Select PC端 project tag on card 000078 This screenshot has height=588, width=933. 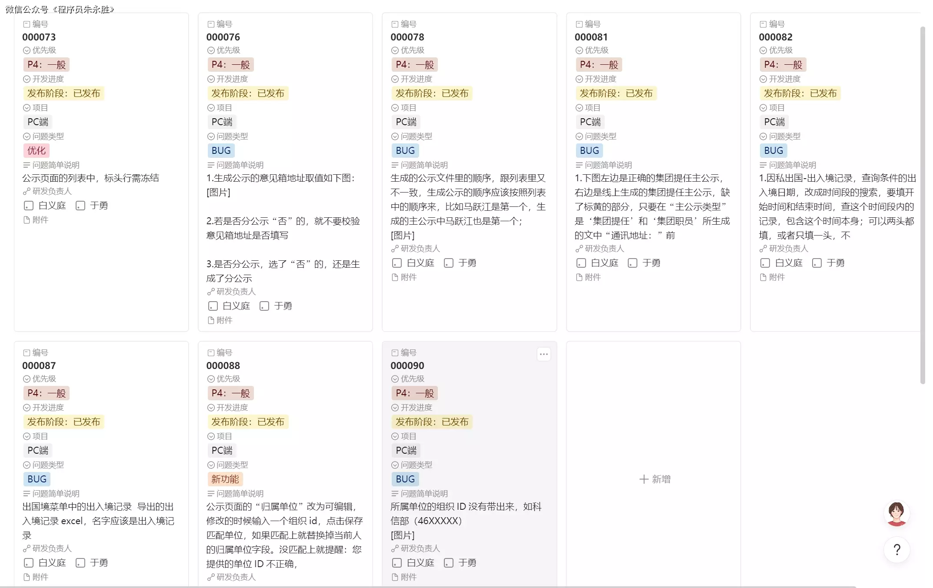click(x=406, y=122)
